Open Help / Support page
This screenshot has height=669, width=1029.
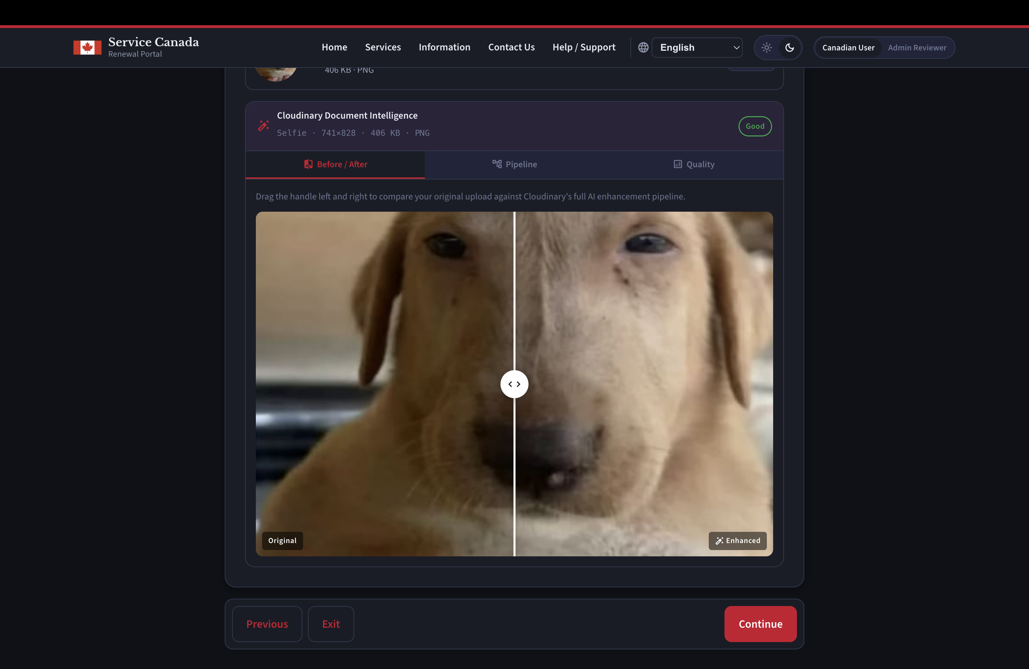(x=584, y=47)
